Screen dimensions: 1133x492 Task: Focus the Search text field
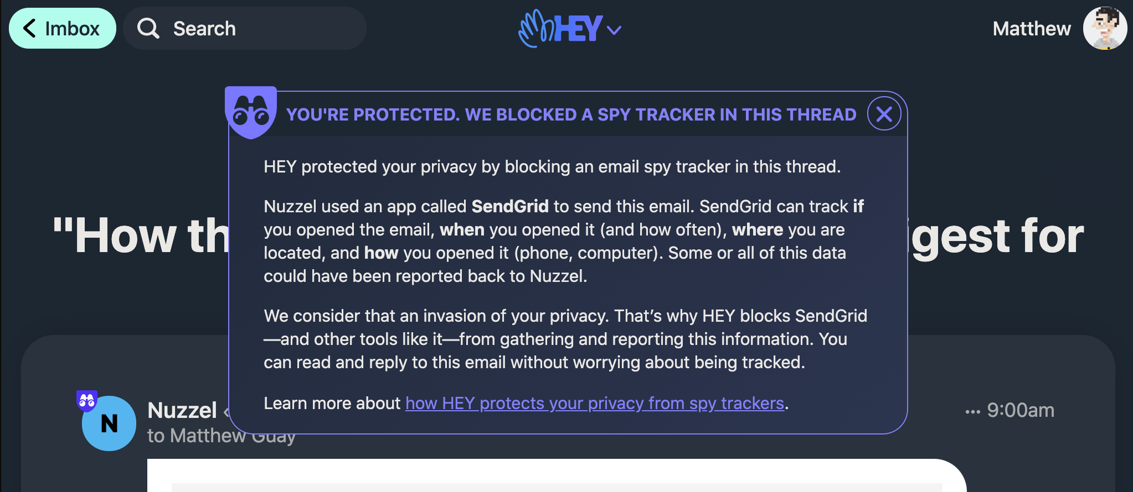point(260,28)
